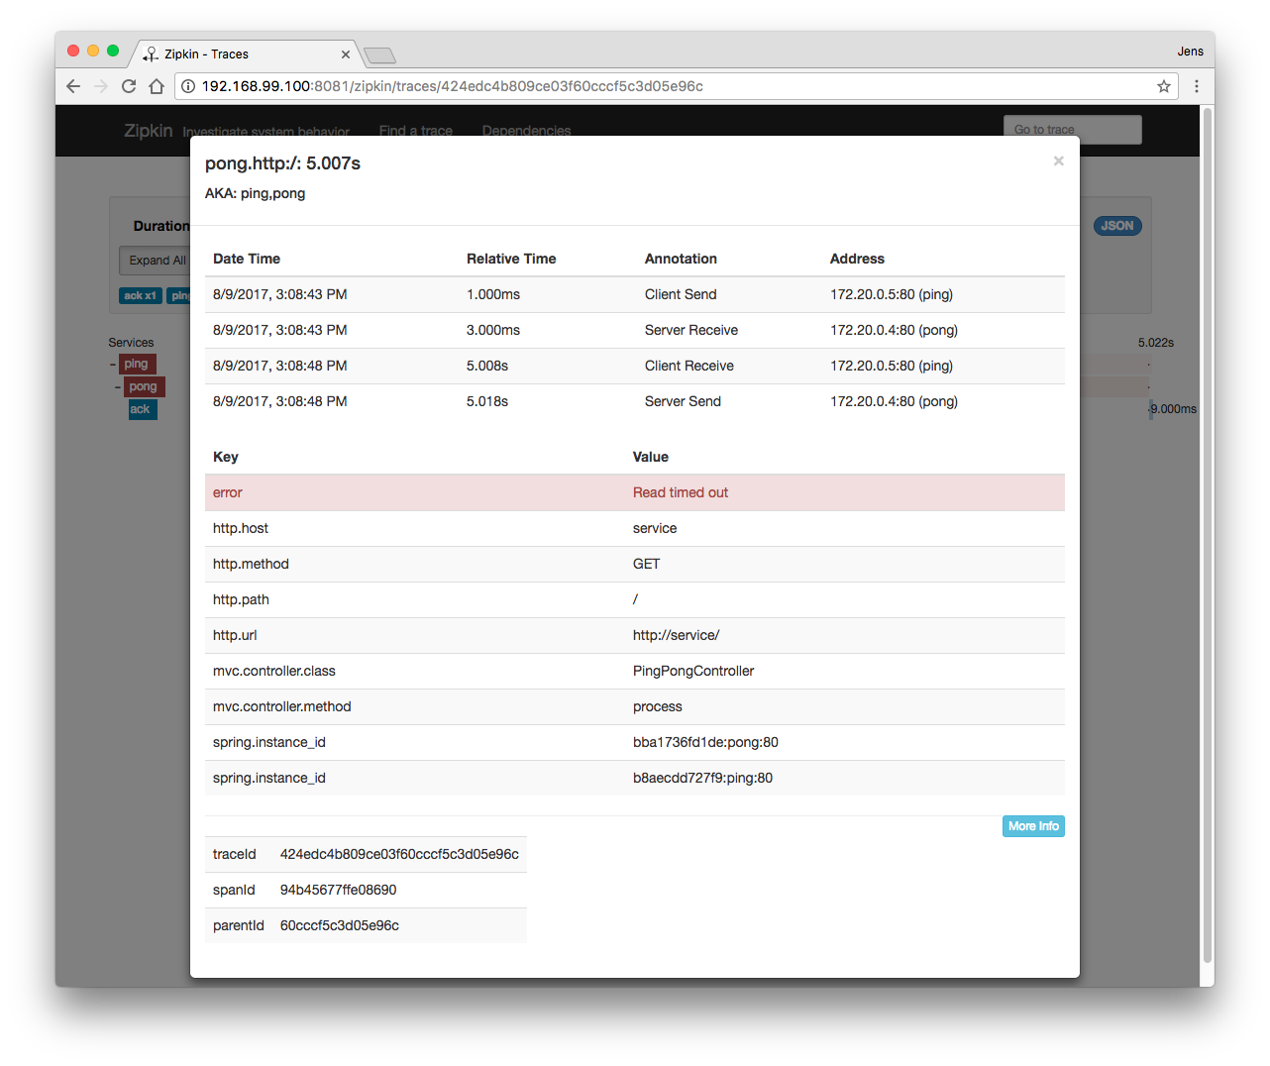Screen dimensions: 1270x1066
Task: Click the '9.000ms' span duration label
Action: click(x=1174, y=409)
